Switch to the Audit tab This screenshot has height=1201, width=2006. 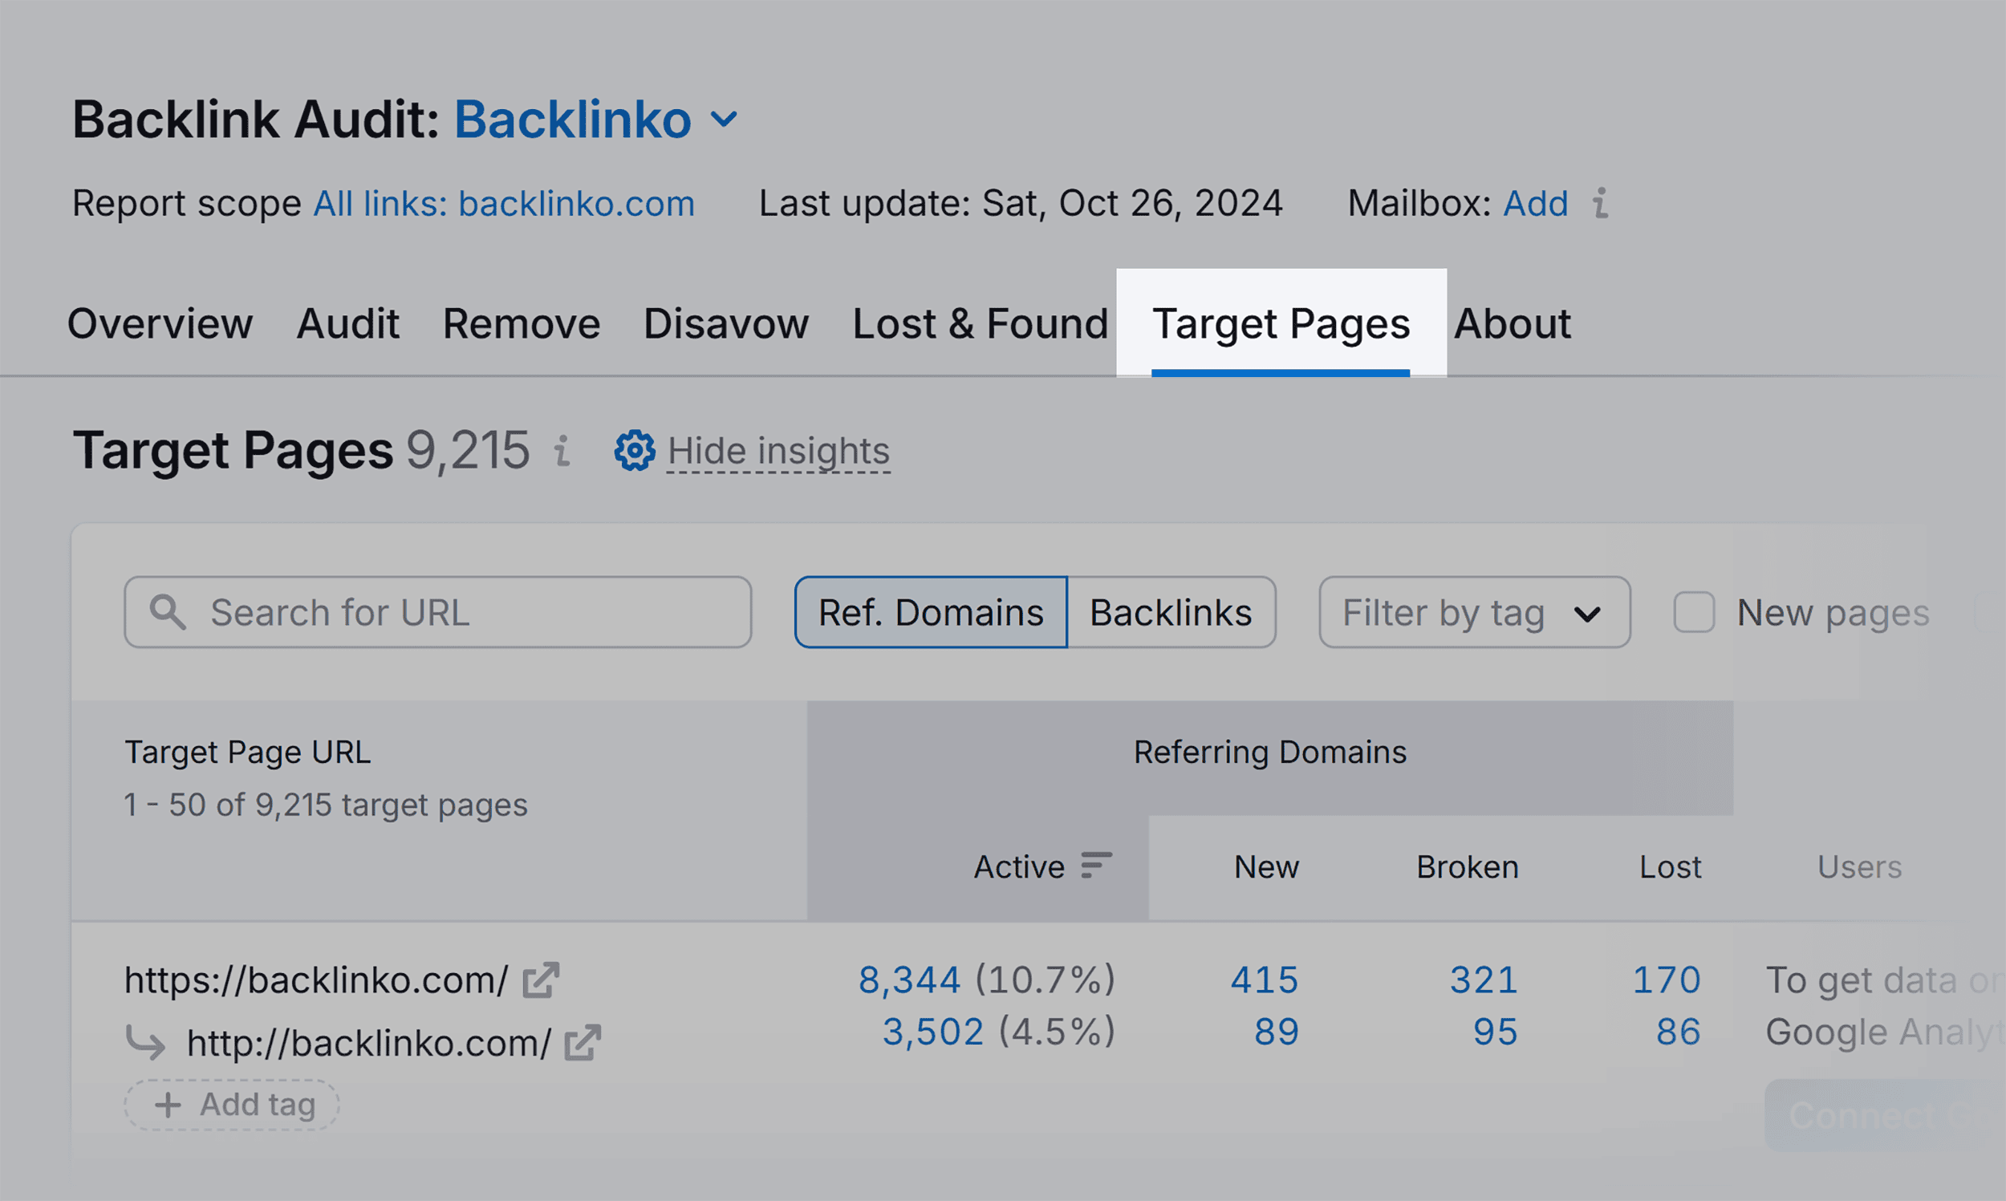348,324
